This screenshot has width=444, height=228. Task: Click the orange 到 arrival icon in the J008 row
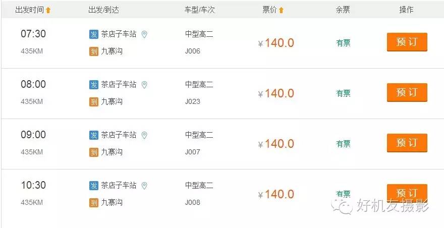coord(94,203)
